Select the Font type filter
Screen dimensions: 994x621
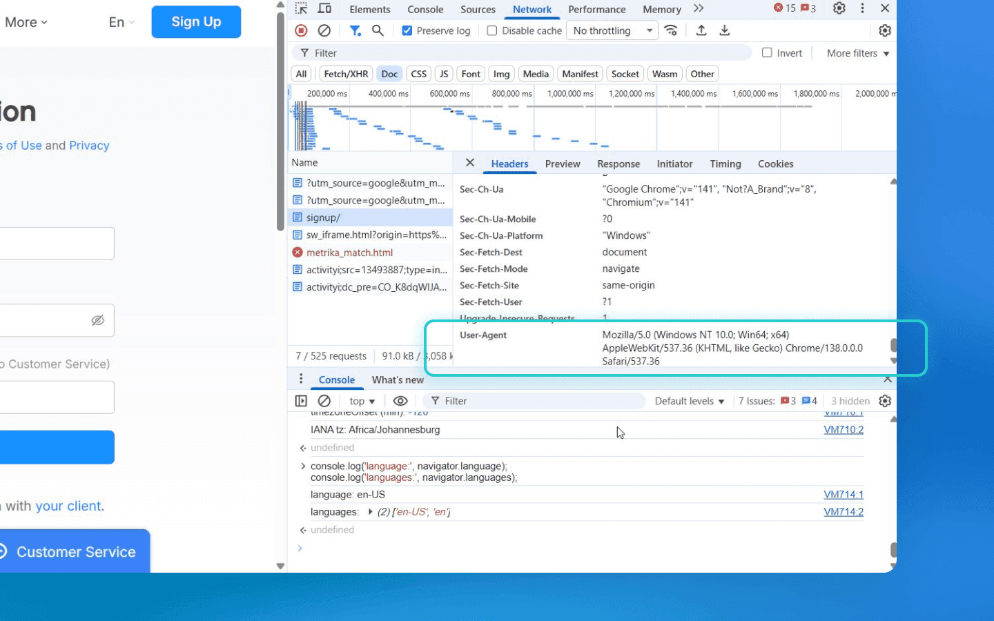[471, 74]
